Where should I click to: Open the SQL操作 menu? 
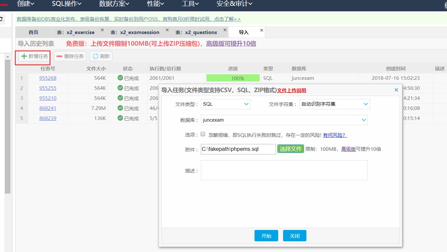point(67,4)
